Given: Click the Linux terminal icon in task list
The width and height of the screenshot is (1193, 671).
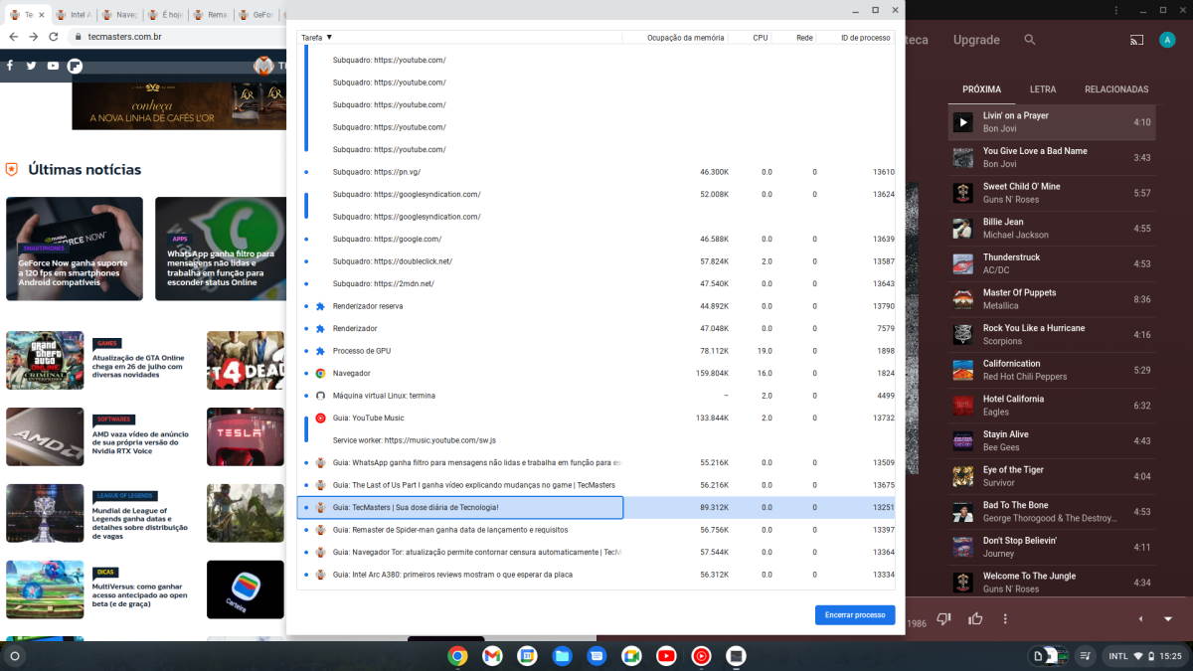Looking at the screenshot, I should click(320, 396).
